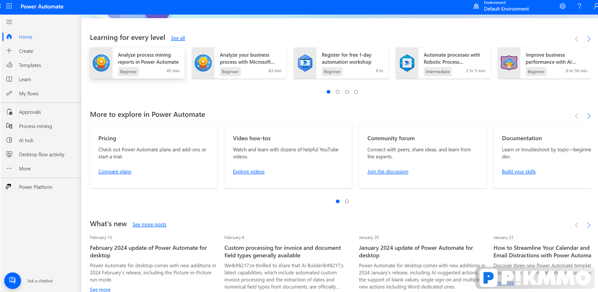The image size is (598, 292).
Task: Open Process mining in the navigation
Action: pos(36,126)
